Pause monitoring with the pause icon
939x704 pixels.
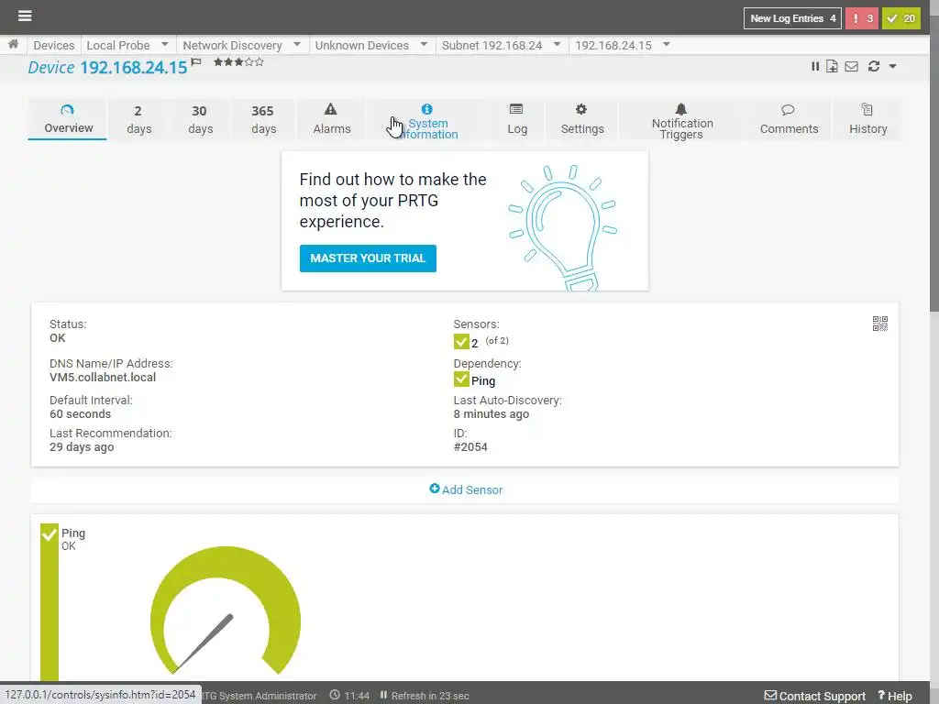point(815,66)
